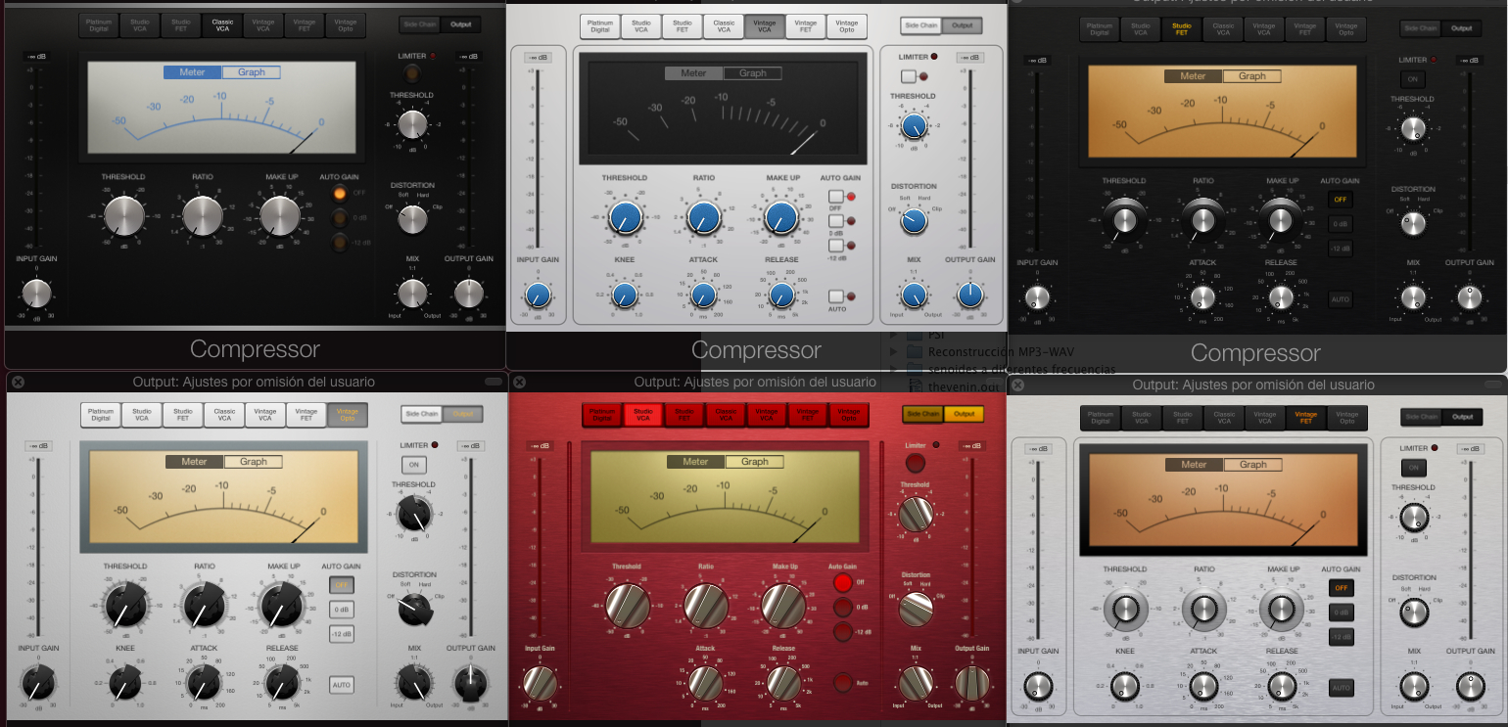Switch to the Studio VCA circuit model

point(140,24)
